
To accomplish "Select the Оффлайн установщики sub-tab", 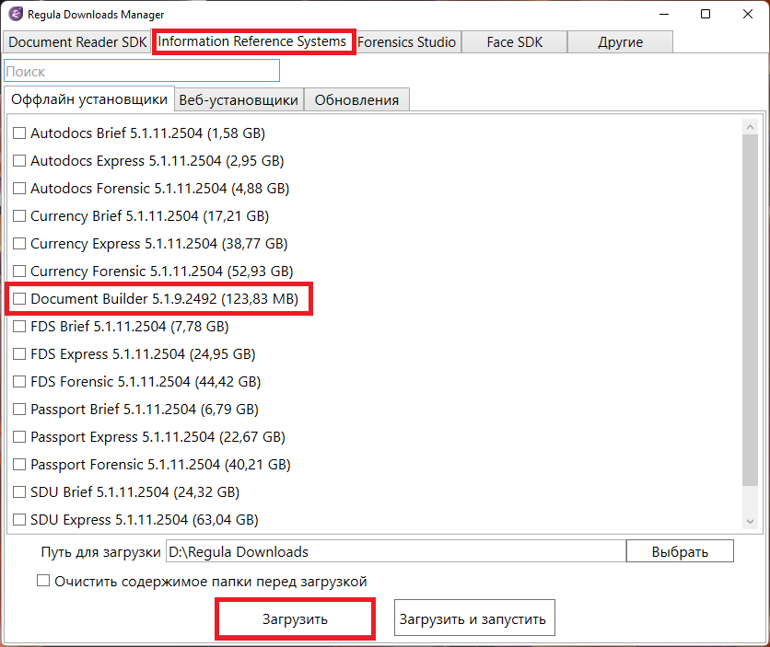I will click(x=89, y=99).
